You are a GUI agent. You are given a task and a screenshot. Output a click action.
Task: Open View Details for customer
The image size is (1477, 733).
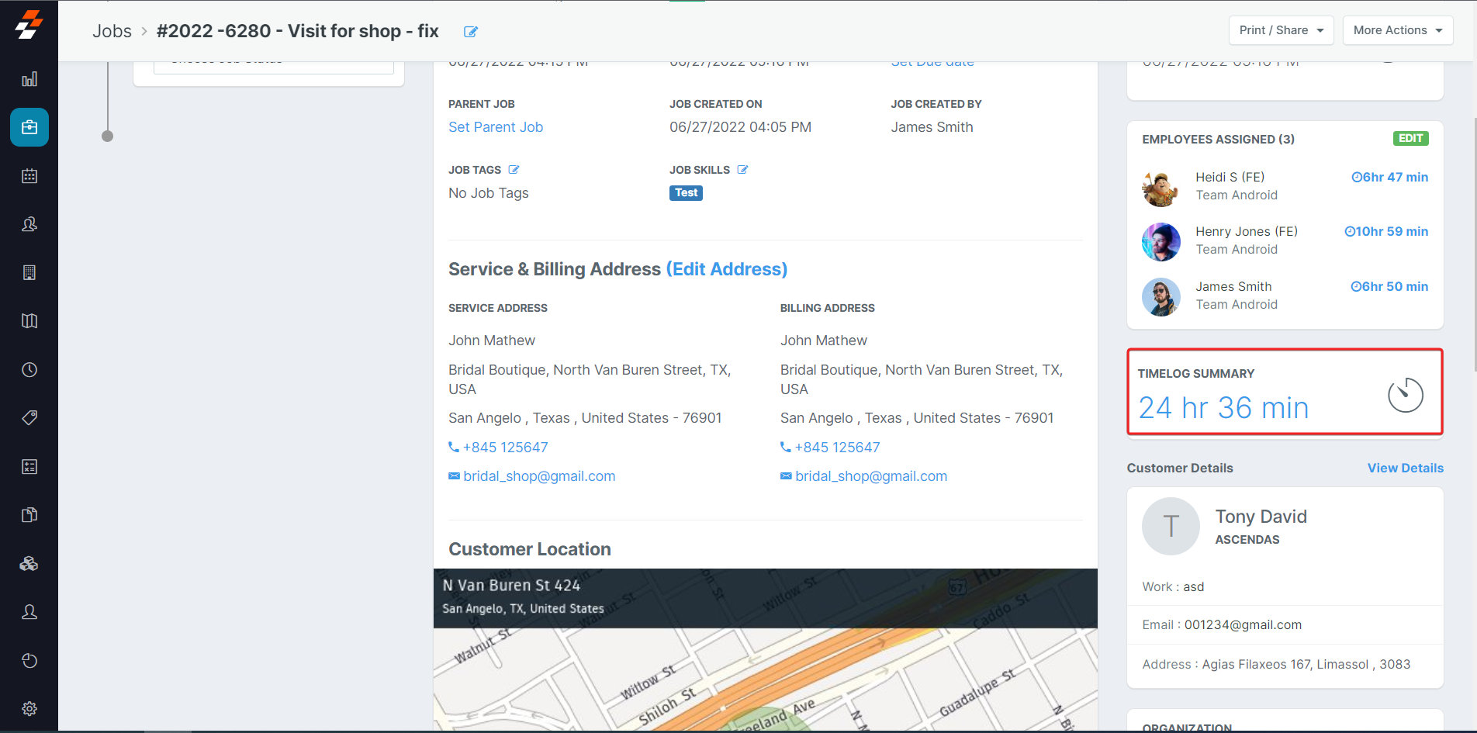(1405, 468)
